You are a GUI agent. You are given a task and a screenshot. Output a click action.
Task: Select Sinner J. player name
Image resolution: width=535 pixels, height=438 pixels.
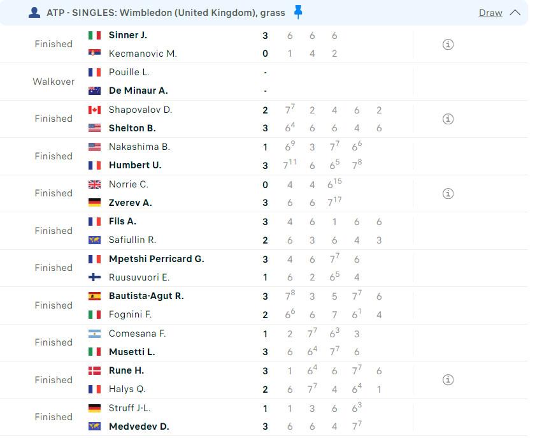click(x=128, y=35)
